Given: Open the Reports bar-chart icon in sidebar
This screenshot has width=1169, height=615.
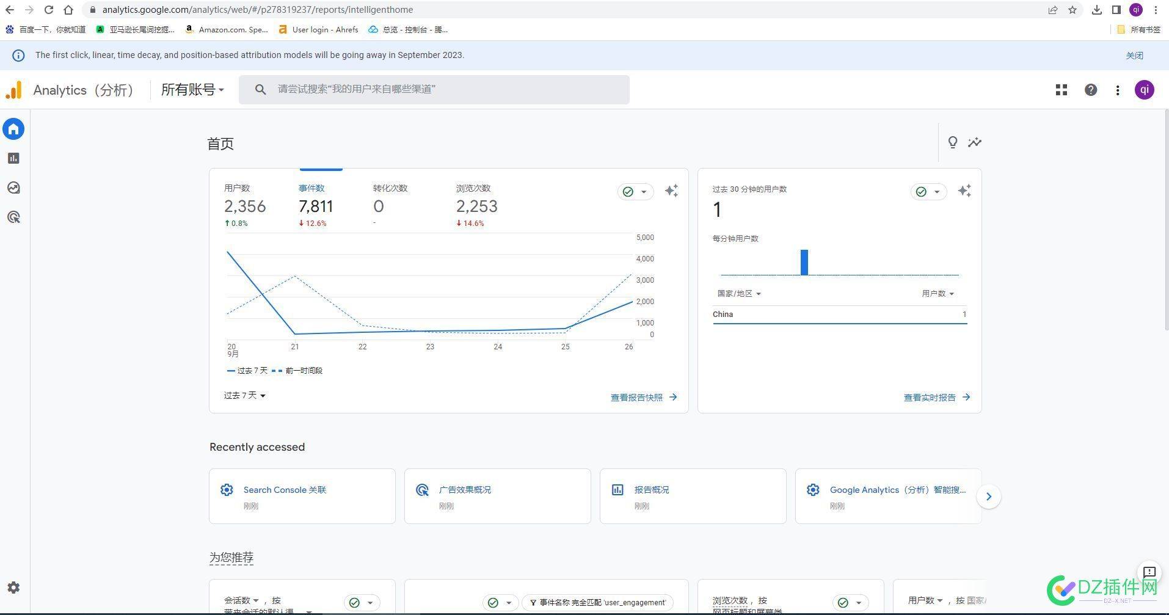Looking at the screenshot, I should click(13, 158).
